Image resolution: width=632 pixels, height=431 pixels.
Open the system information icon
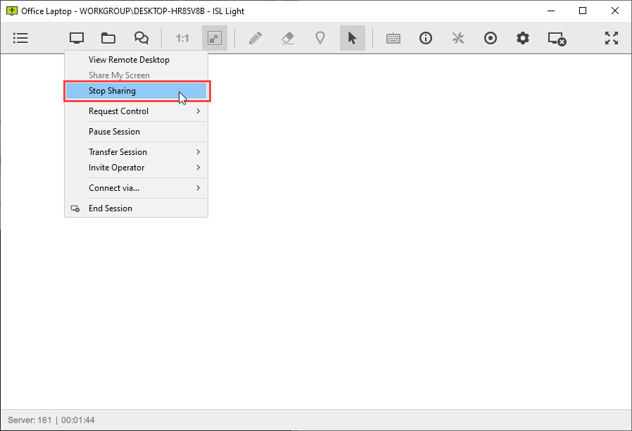pyautogui.click(x=426, y=38)
